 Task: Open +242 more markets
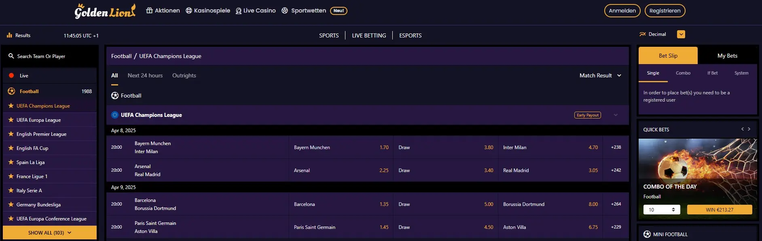pyautogui.click(x=616, y=170)
